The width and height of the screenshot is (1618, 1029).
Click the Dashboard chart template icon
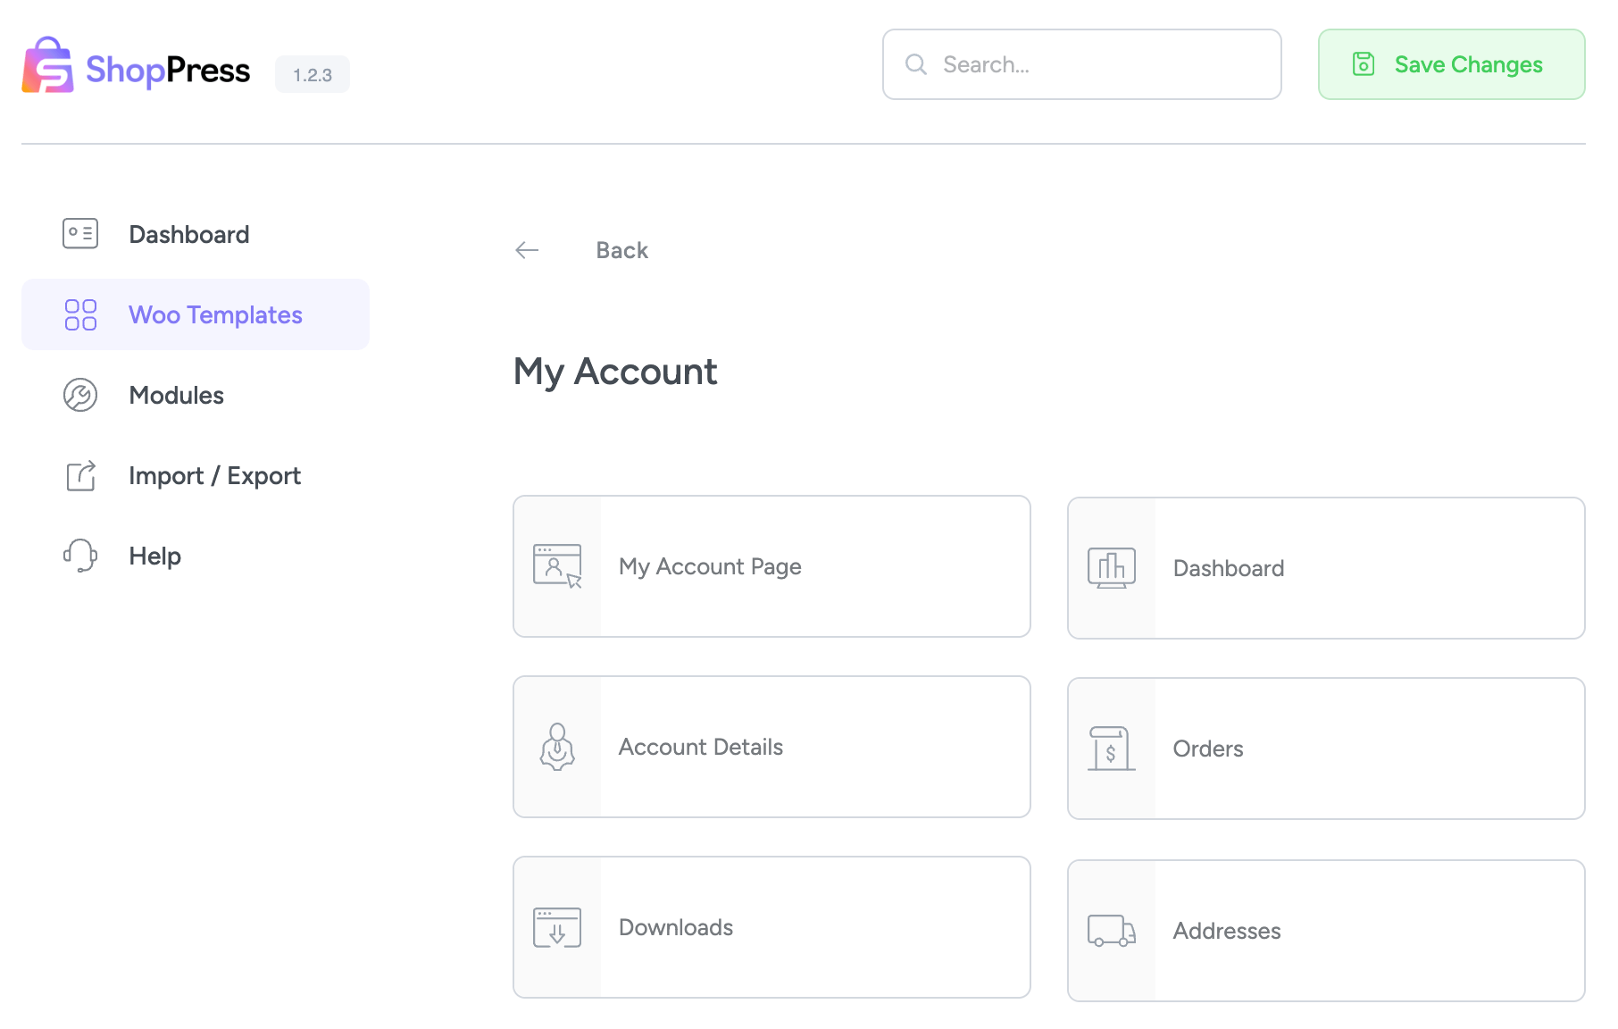1110,567
